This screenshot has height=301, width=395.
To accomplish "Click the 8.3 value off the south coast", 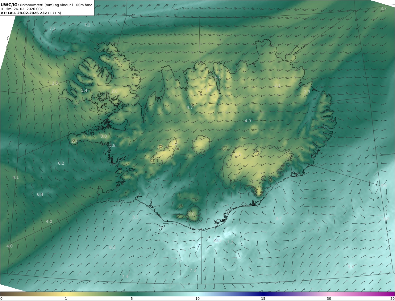I will coord(135,217).
